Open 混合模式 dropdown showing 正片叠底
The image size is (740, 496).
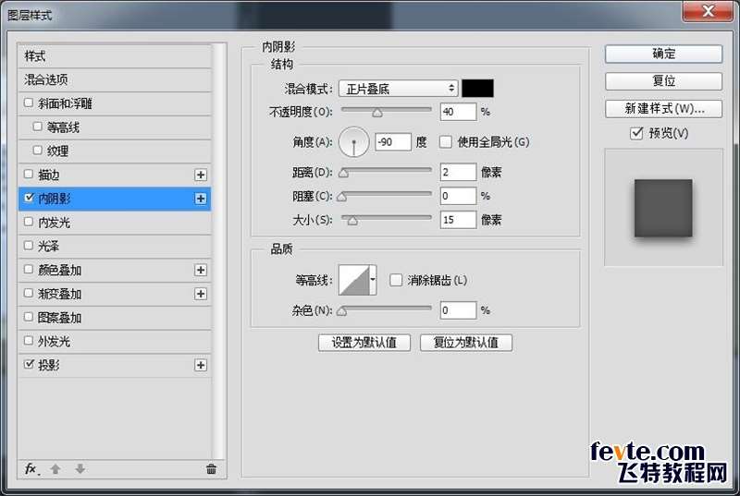tap(399, 89)
